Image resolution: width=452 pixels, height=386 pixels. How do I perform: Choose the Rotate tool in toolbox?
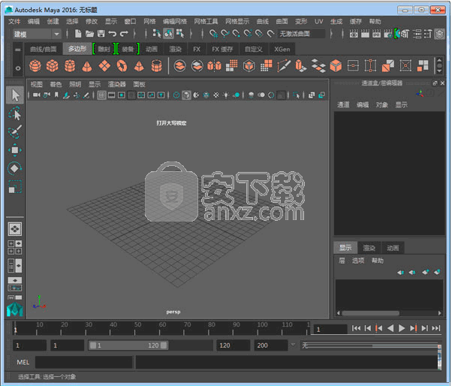click(15, 168)
